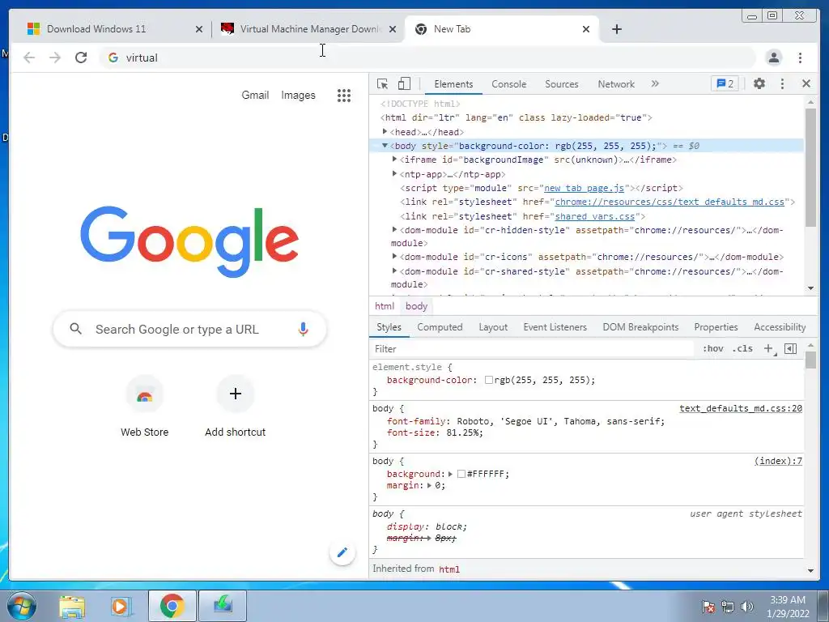The width and height of the screenshot is (829, 622).
Task: Open the Web Store shortcut
Action: click(144, 408)
